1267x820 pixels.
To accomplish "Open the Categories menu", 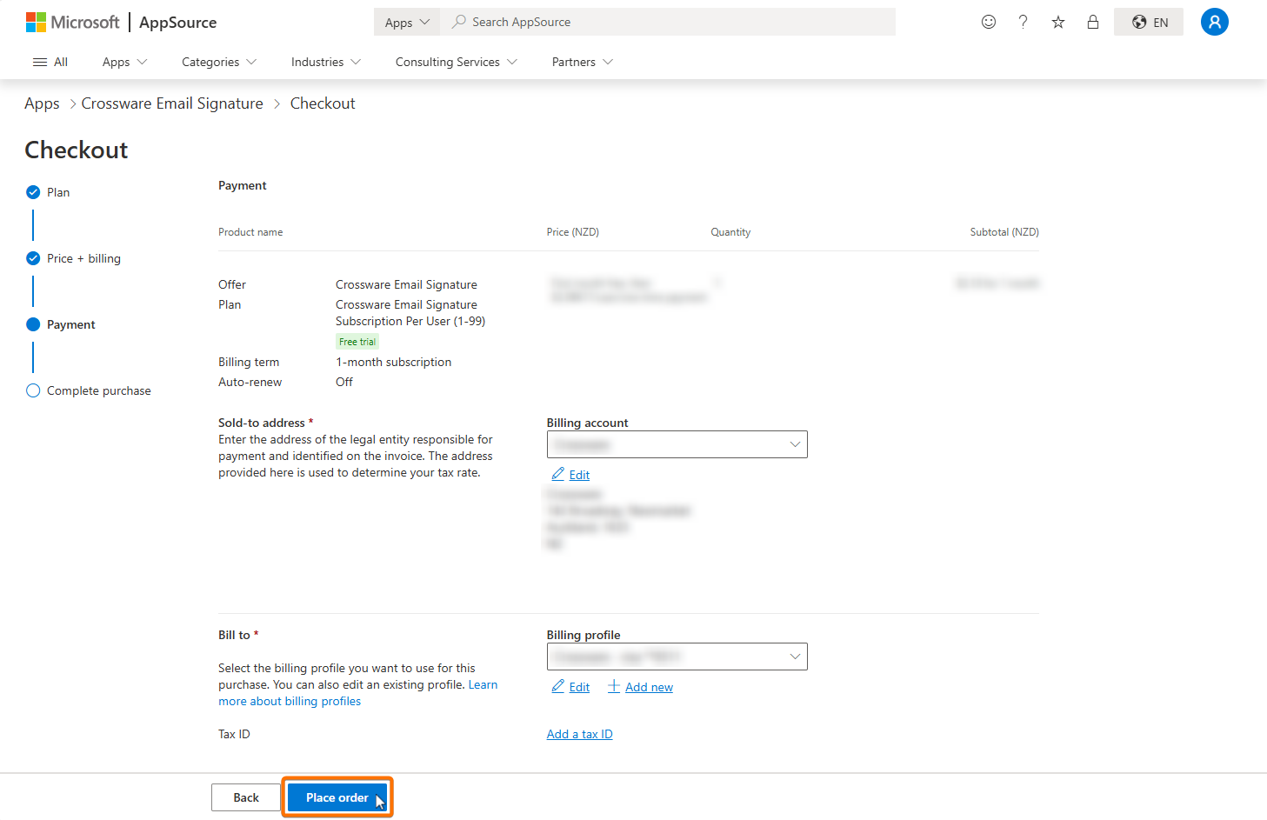I will [218, 62].
